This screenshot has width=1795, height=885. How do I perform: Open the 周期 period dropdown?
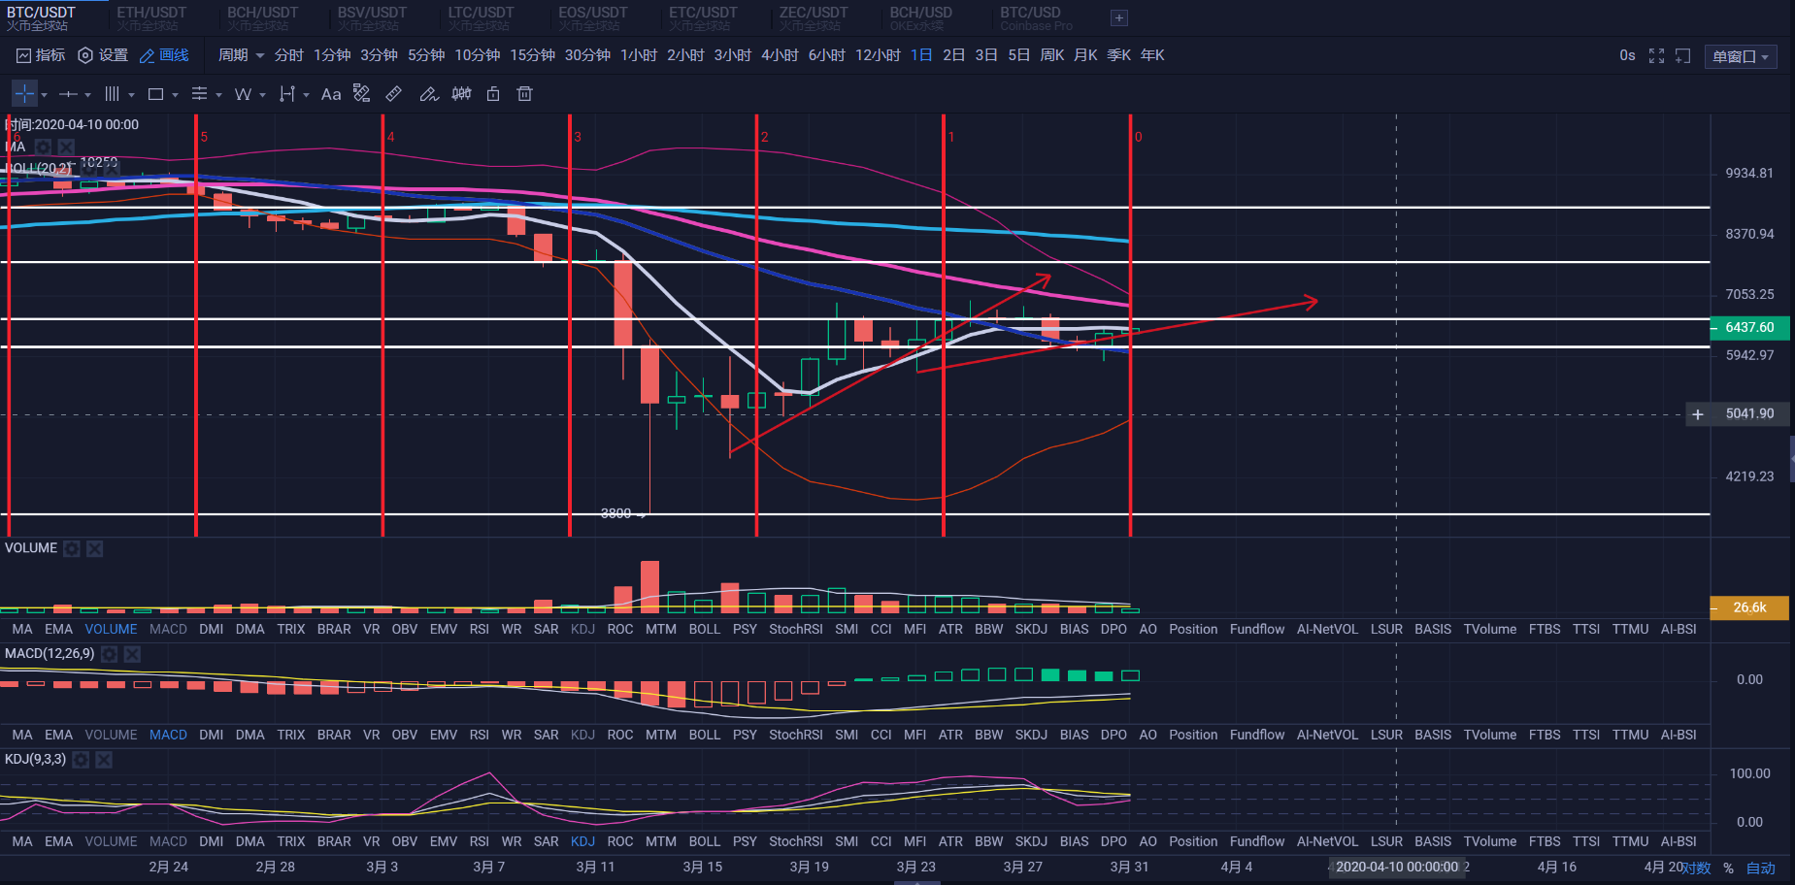pyautogui.click(x=241, y=55)
